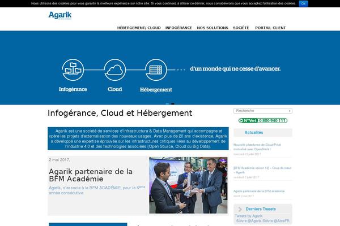Screen dimensions: 340x226
Task: Select the light-blue slider dot in banner
Action: 167,104
